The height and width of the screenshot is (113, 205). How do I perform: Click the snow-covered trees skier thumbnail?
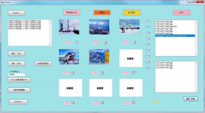click(129, 27)
